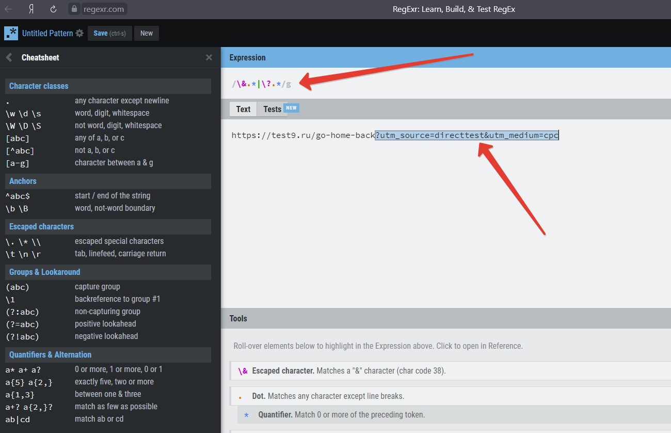Click the browser back arrow

click(9, 9)
